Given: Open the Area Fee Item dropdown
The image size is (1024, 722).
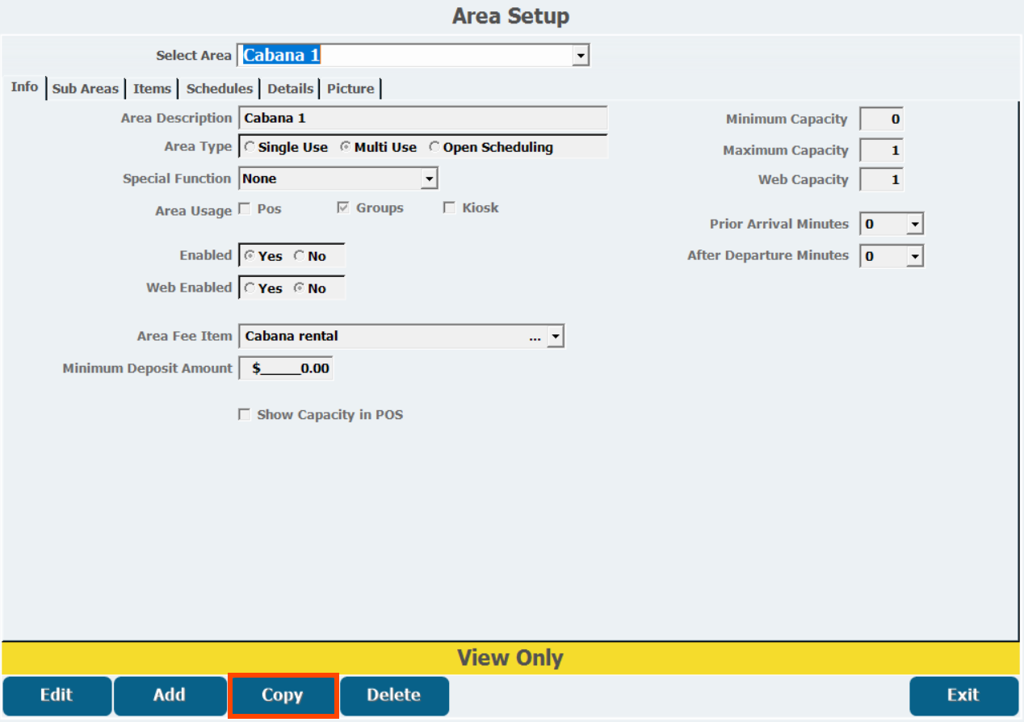Looking at the screenshot, I should coord(555,337).
